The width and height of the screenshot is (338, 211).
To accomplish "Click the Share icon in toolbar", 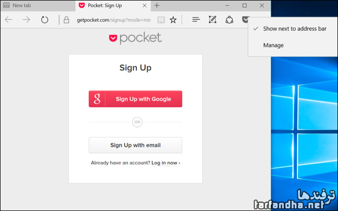I will (x=229, y=20).
